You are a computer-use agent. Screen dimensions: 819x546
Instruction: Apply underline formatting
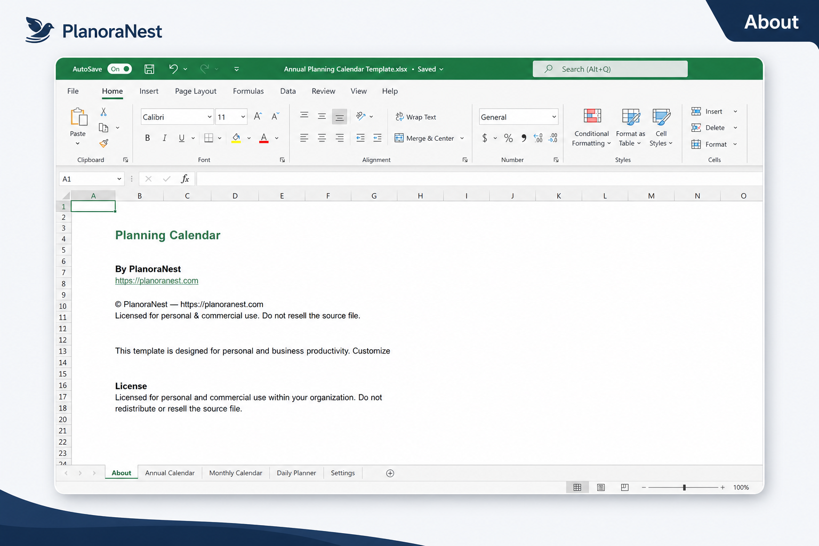(x=182, y=138)
